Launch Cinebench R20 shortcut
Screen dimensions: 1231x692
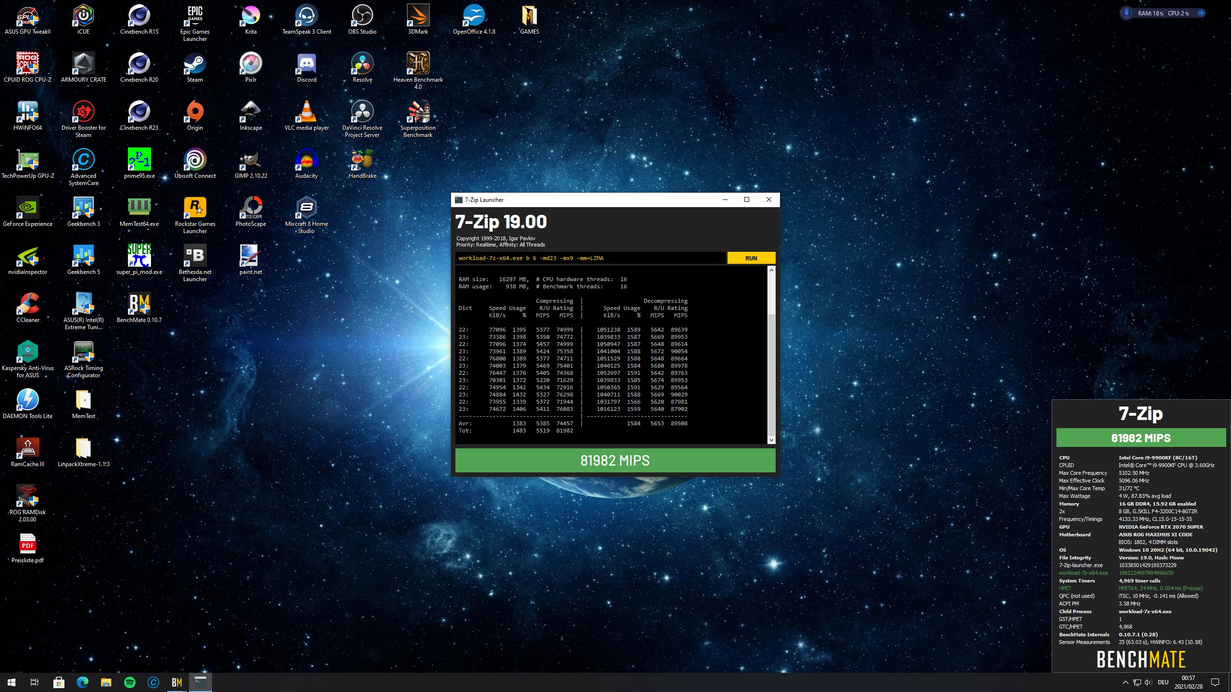pyautogui.click(x=139, y=68)
